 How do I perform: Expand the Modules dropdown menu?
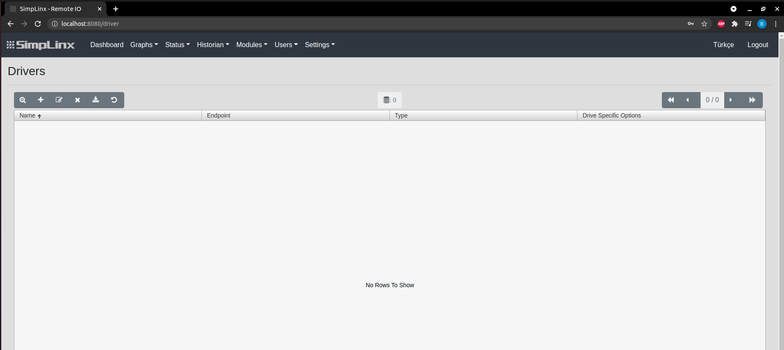252,45
